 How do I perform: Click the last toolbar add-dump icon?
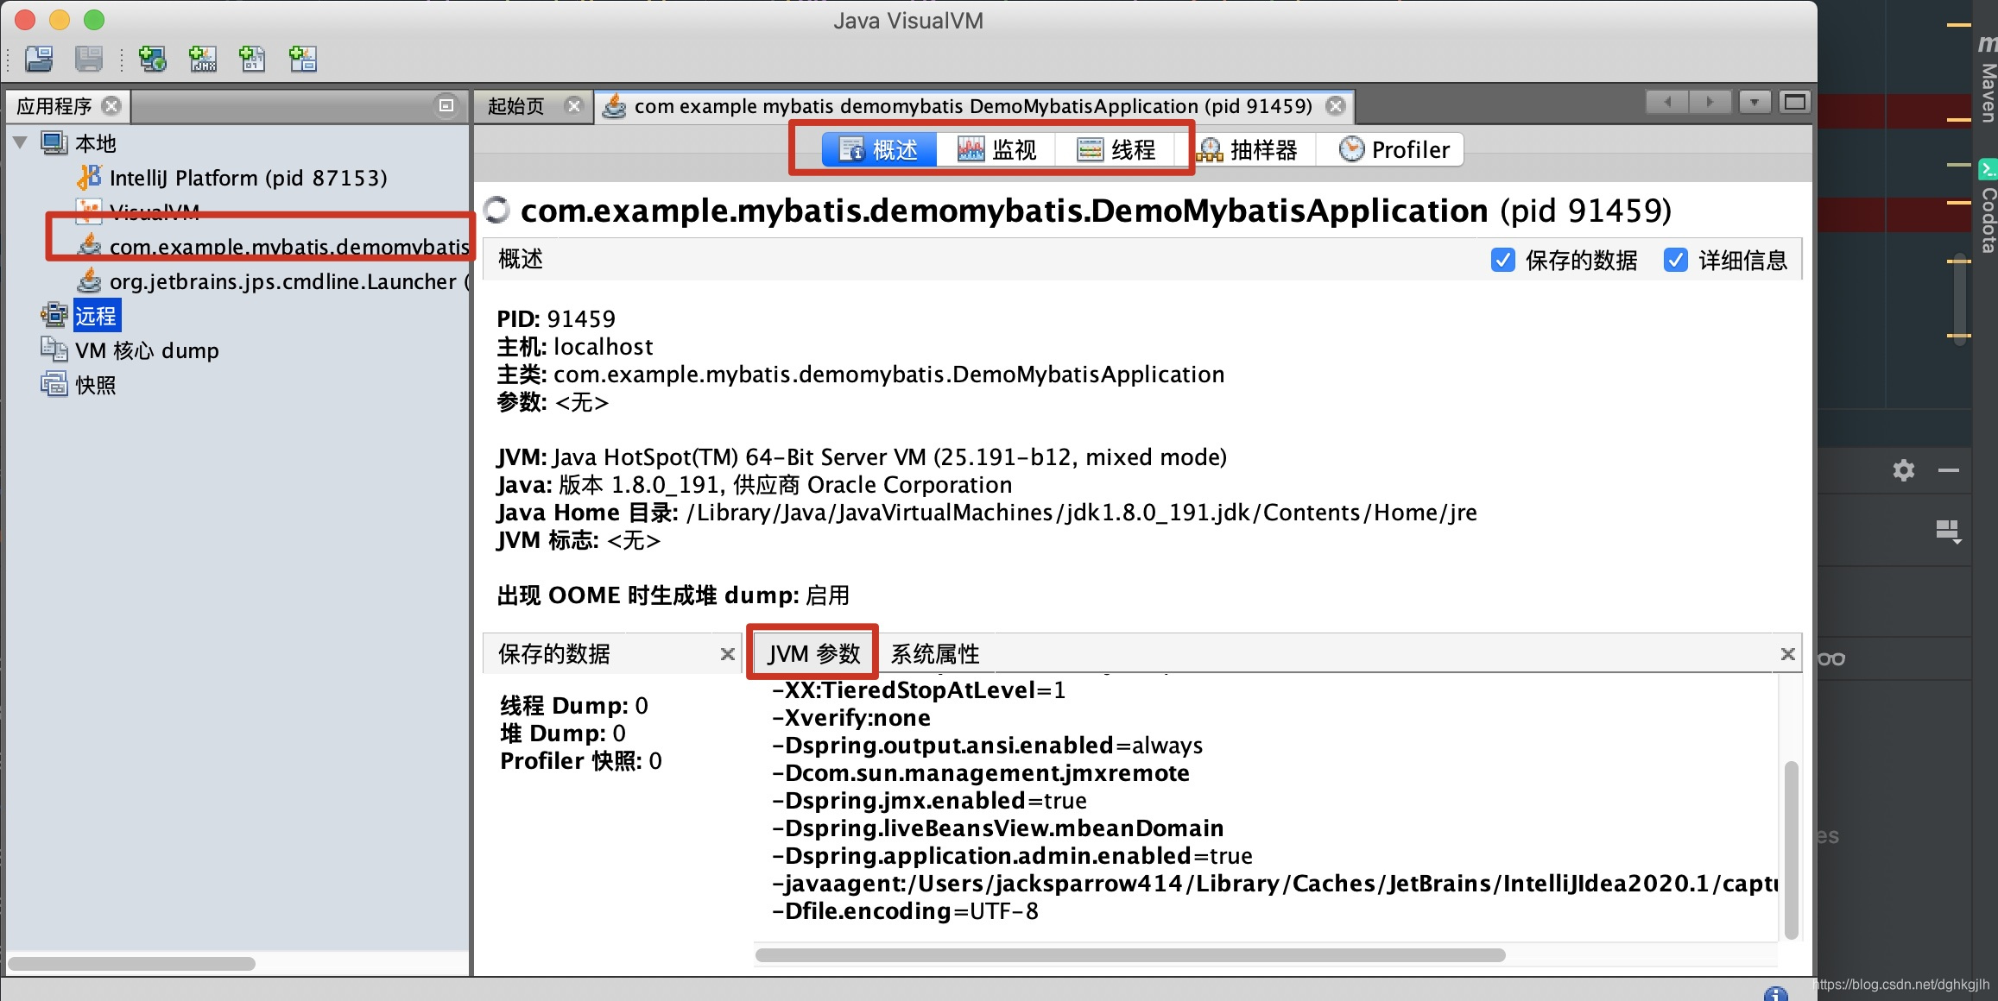(303, 59)
